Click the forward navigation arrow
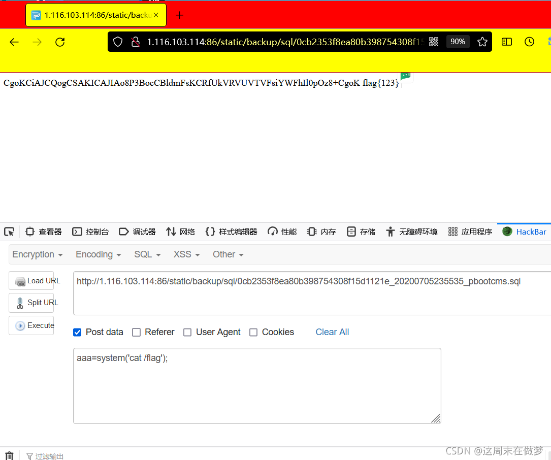The height and width of the screenshot is (460, 551). [37, 42]
